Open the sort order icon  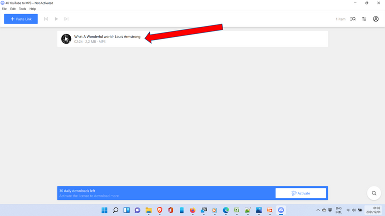pos(364,19)
